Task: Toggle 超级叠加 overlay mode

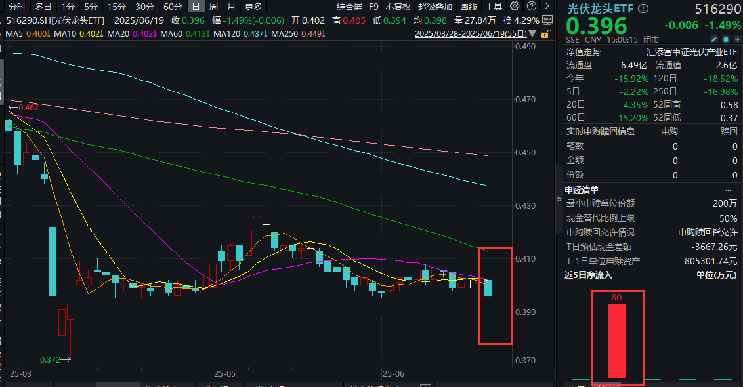Action: (x=435, y=7)
